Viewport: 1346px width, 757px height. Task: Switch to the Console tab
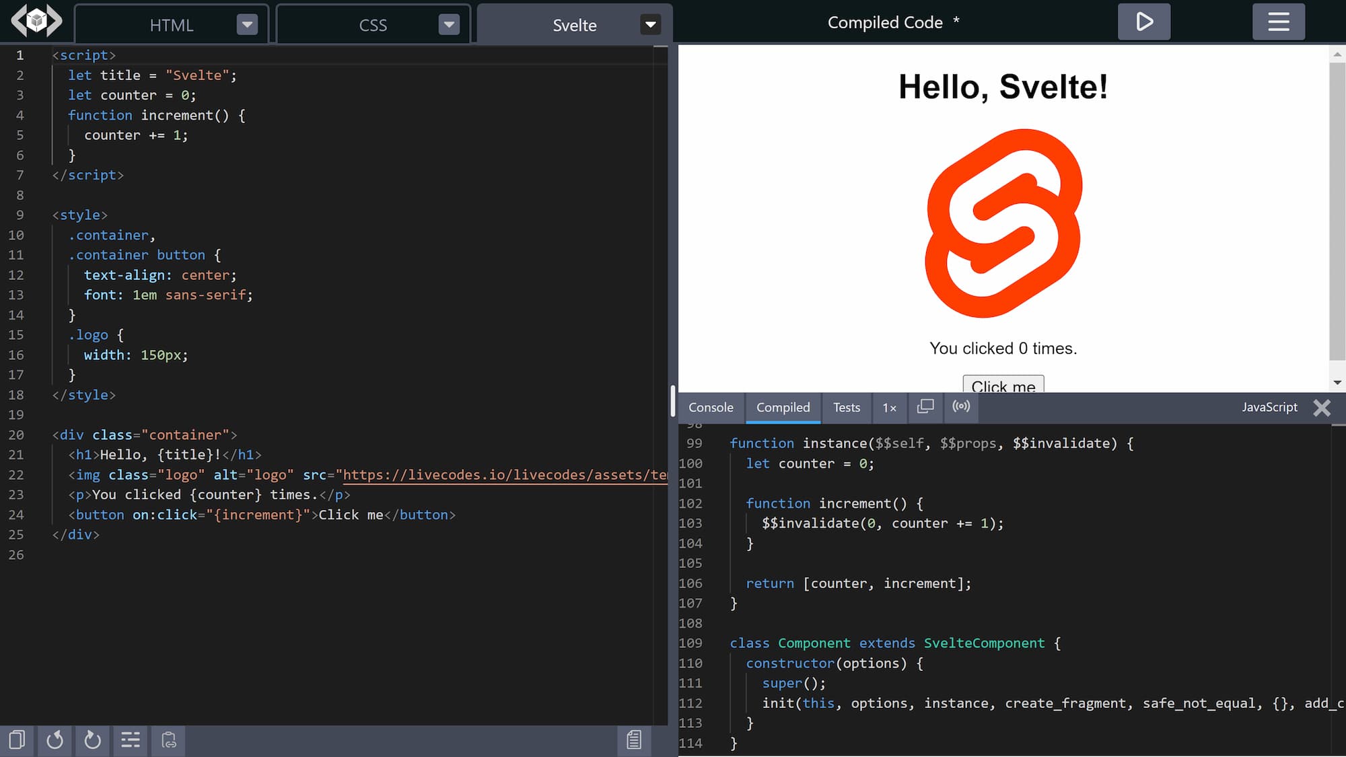tap(711, 407)
